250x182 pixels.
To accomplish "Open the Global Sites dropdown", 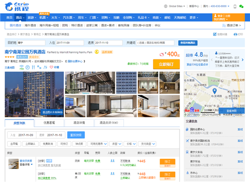I will (x=177, y=6).
